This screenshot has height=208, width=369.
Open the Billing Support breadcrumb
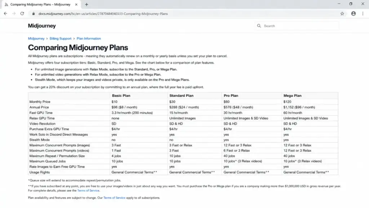coord(61,38)
